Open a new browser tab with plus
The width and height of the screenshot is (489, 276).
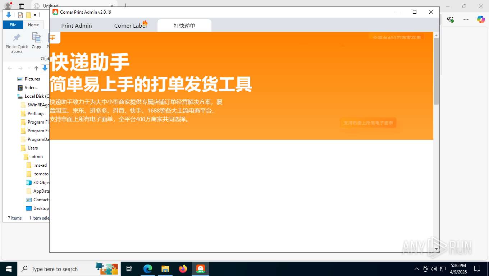125,6
